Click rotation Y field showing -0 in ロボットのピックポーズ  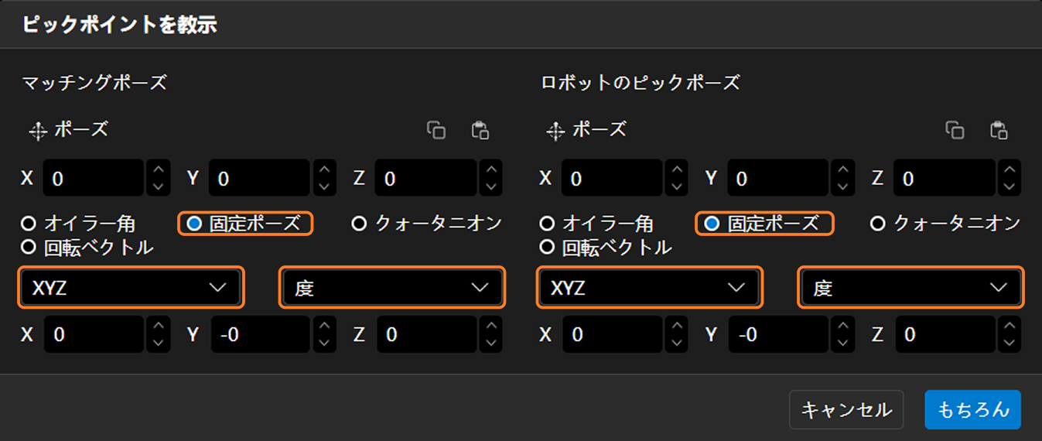pyautogui.click(x=779, y=334)
